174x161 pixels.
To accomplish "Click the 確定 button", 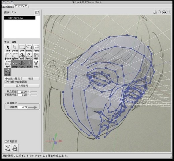I will tap(31, 78).
